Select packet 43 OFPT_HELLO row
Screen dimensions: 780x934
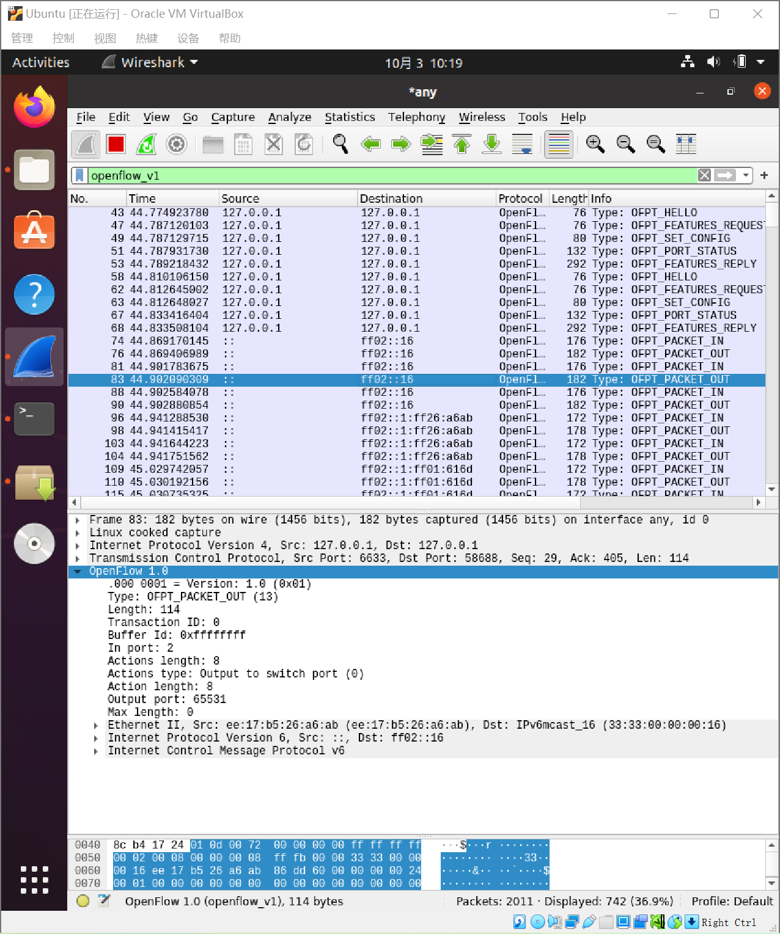click(417, 213)
